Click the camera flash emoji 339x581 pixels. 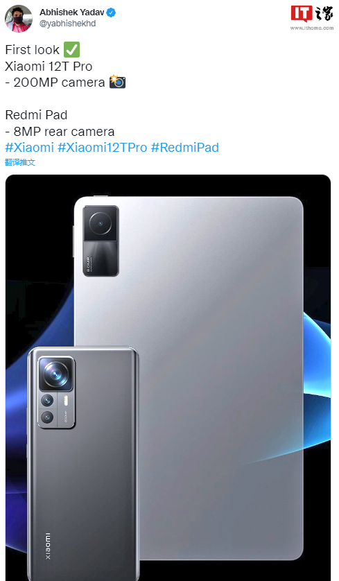(x=117, y=82)
